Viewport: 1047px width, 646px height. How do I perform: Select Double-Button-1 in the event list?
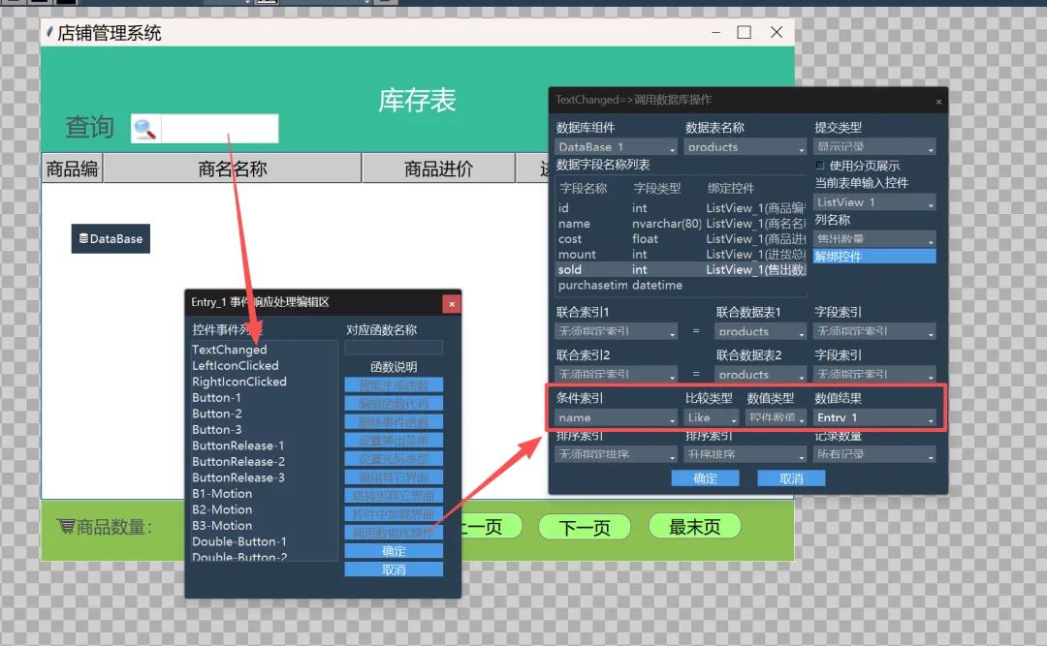[x=264, y=541]
